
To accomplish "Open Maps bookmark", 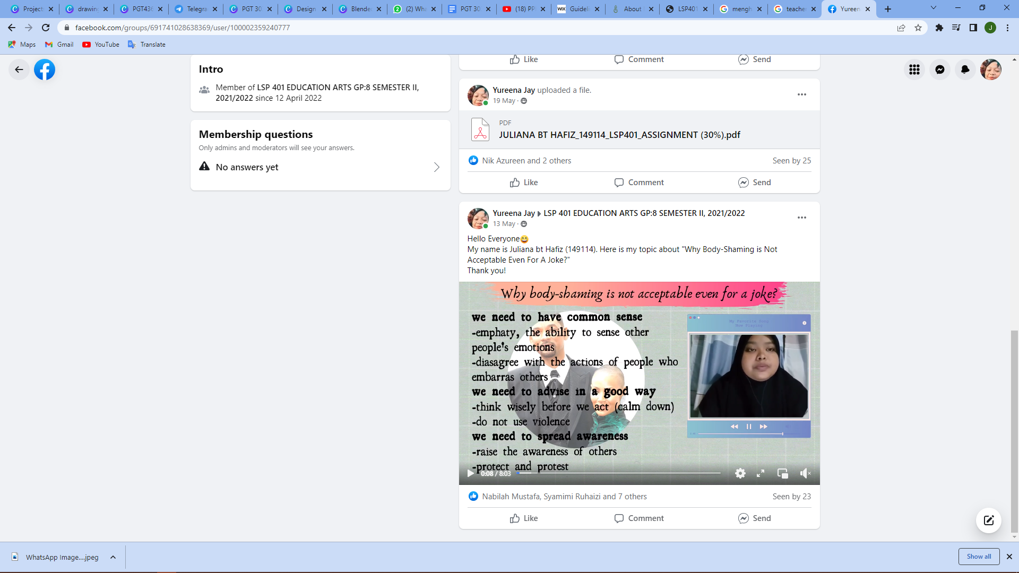I will (22, 45).
